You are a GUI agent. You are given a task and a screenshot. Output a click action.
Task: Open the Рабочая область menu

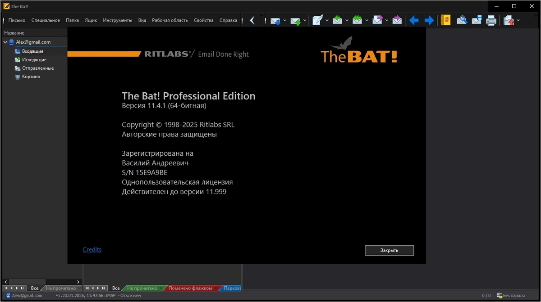[x=170, y=20]
